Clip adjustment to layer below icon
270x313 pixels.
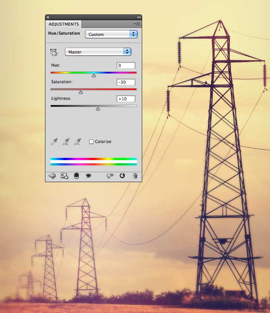(x=76, y=176)
